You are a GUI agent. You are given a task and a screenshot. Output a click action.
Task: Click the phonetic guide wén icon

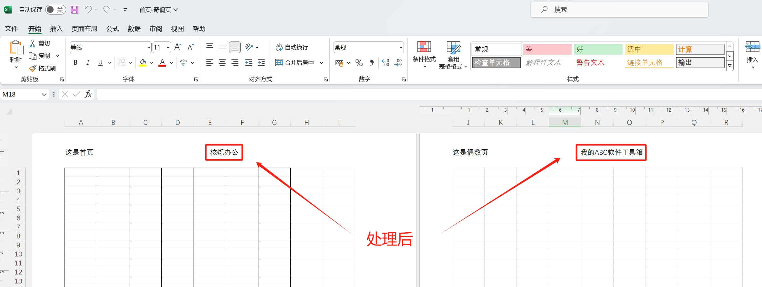click(x=183, y=63)
